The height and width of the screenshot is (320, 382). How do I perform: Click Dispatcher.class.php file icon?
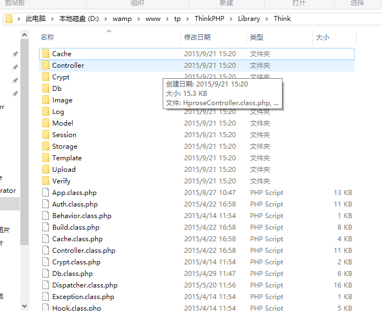tap(46, 285)
